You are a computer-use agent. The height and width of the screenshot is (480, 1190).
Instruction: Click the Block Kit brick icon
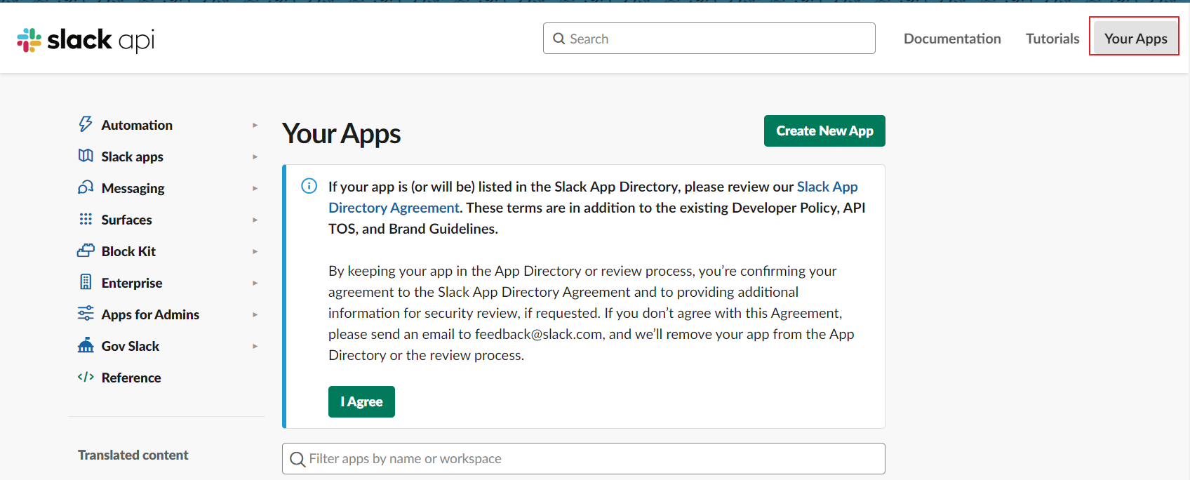[x=86, y=251]
